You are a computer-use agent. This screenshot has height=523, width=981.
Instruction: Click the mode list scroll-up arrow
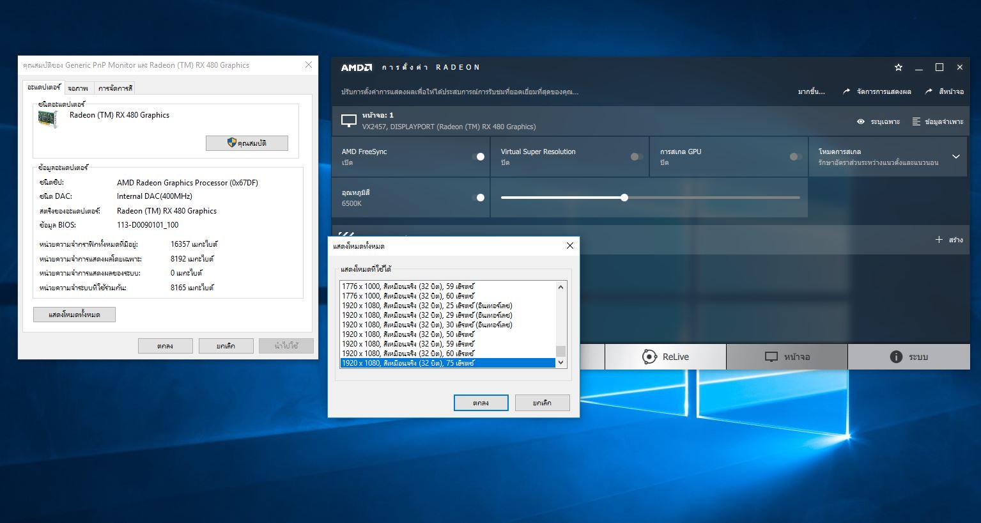(x=561, y=286)
